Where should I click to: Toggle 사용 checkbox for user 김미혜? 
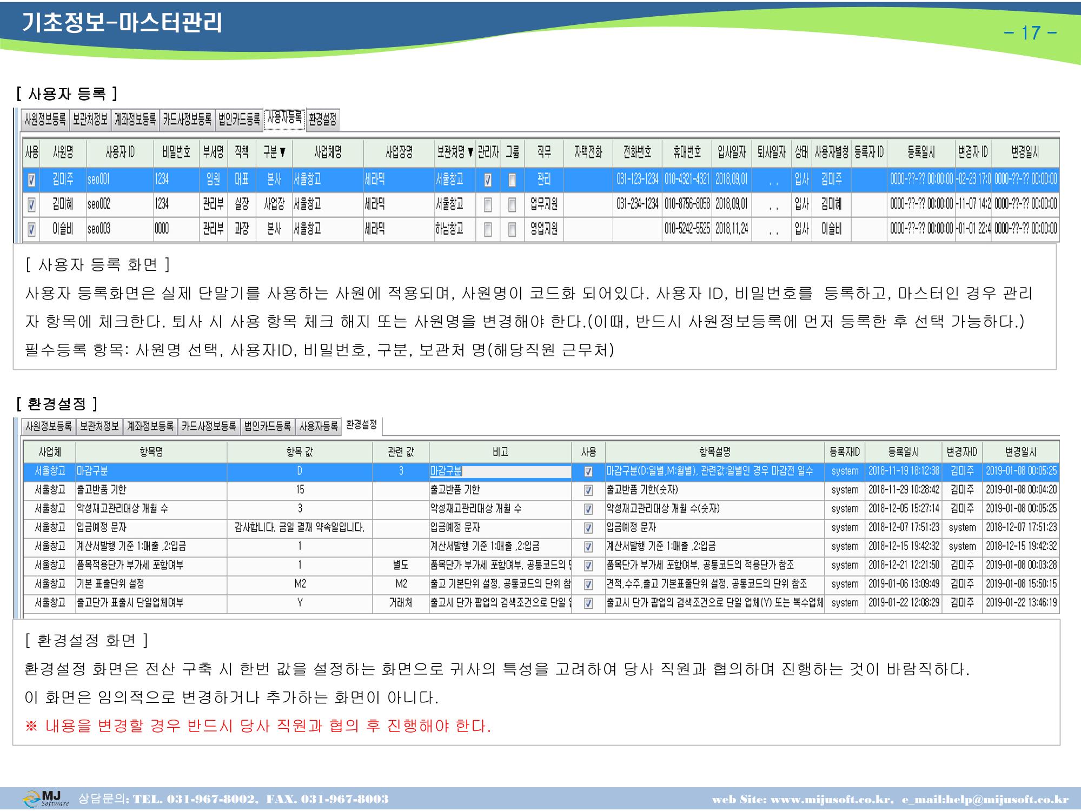[31, 204]
